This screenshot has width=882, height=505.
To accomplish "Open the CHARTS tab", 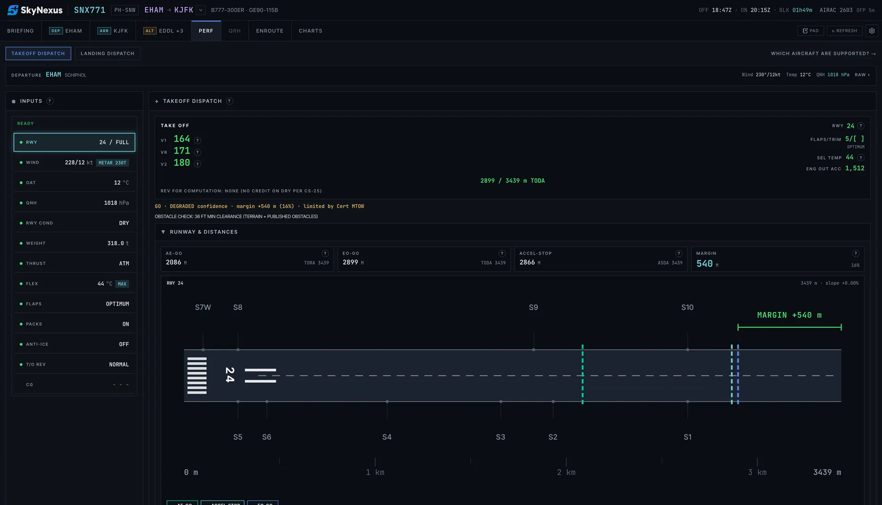I will [311, 31].
